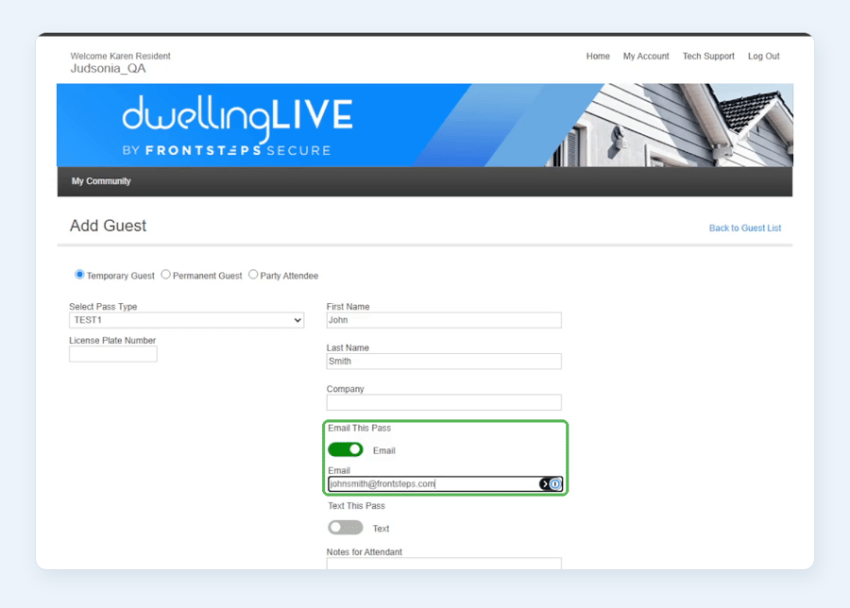
Task: Click the Last Name field containing Smith
Action: coord(444,362)
